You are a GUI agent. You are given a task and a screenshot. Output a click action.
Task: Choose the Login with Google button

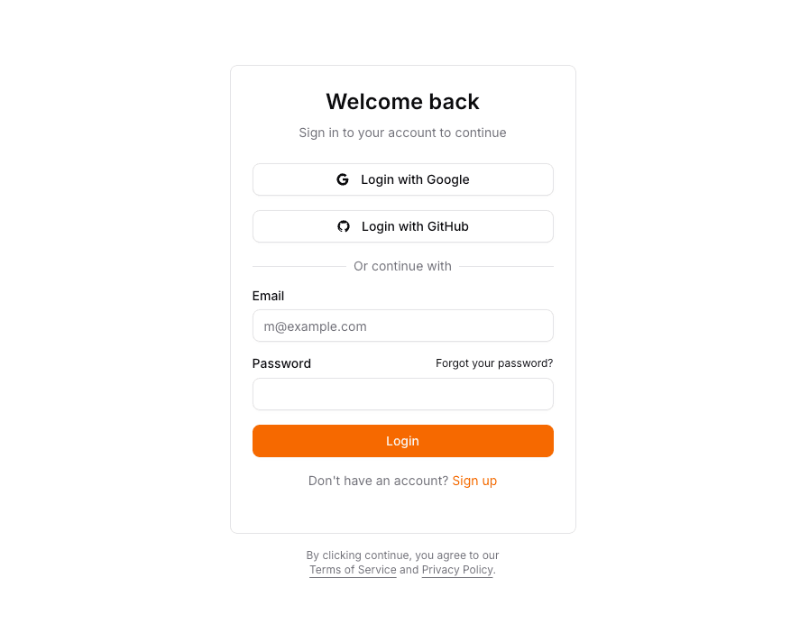click(x=403, y=179)
